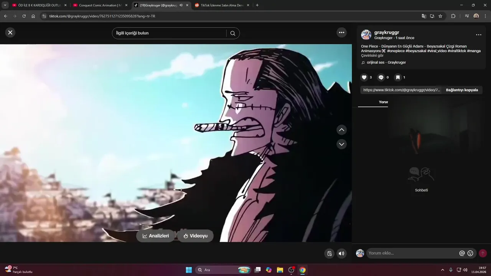Bookmark the video with save icon
This screenshot has width=491, height=276.
tap(398, 77)
